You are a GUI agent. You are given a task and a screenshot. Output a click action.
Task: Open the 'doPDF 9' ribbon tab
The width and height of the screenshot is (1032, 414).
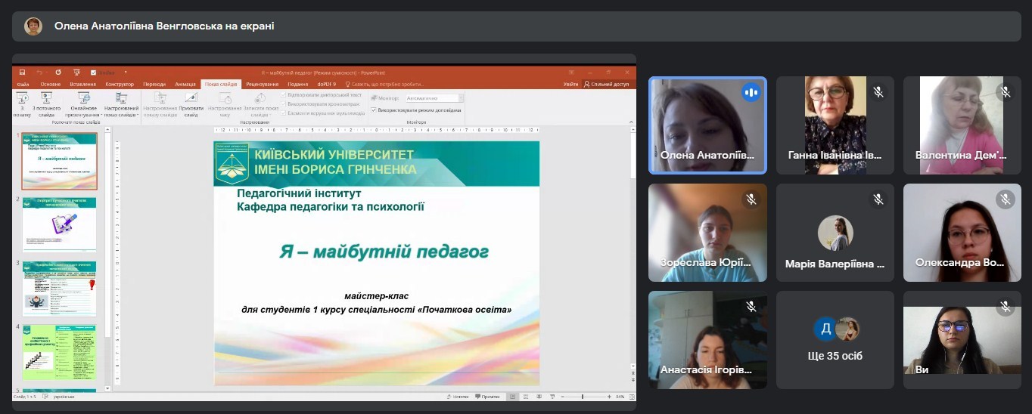(x=327, y=84)
